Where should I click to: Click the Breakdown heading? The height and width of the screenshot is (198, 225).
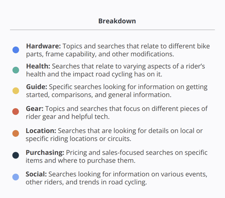tap(117, 21)
